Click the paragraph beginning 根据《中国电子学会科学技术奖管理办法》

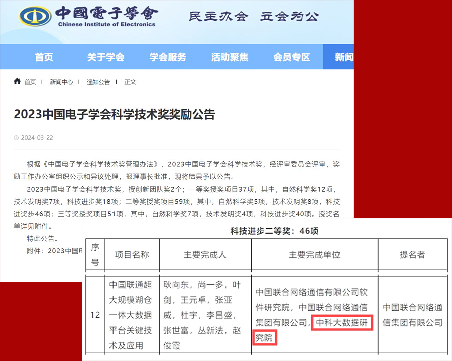tap(176, 170)
